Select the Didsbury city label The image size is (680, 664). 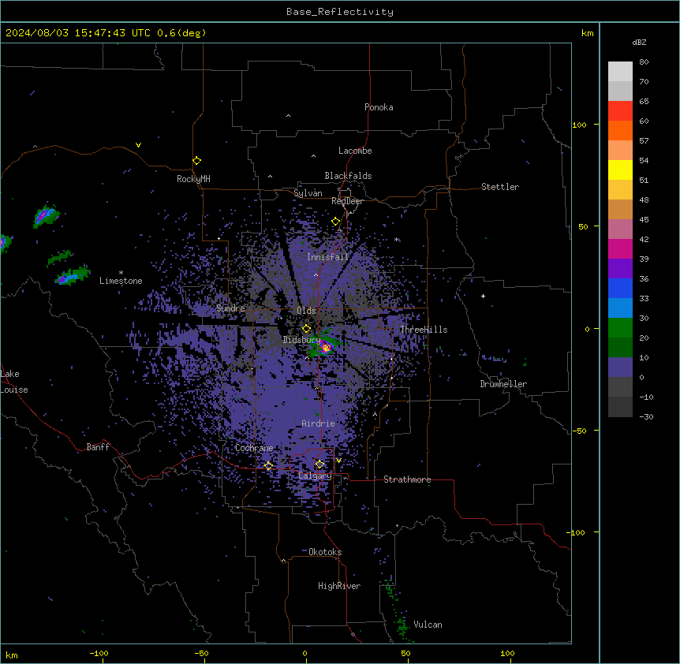point(301,340)
